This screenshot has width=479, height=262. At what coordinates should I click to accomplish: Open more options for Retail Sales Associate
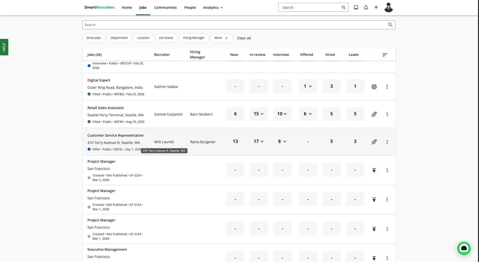(x=387, y=114)
